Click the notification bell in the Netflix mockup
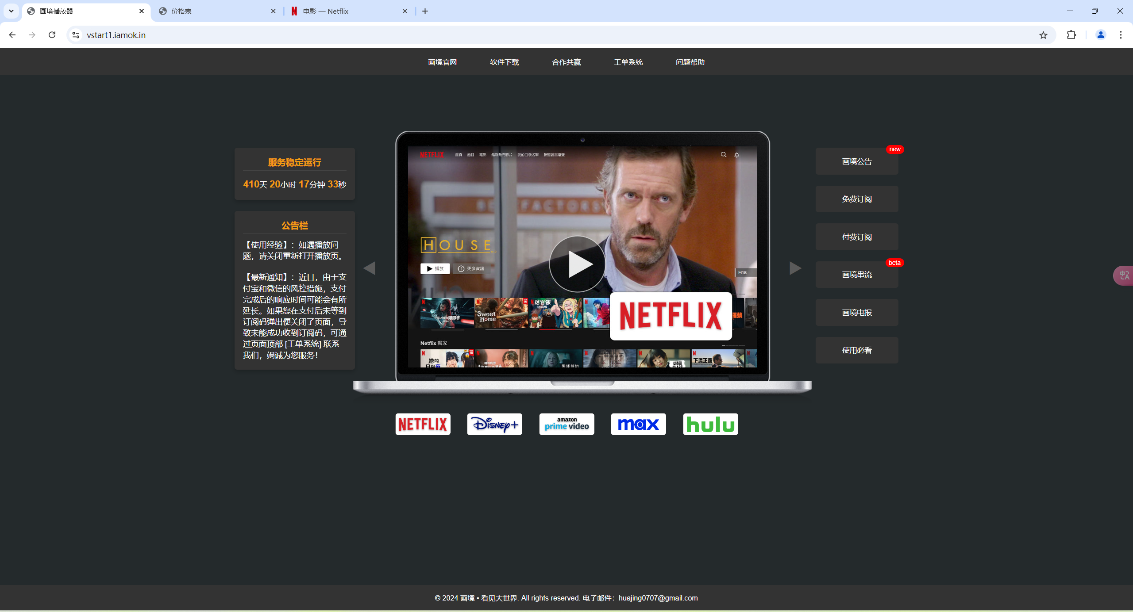The image size is (1133, 612). (x=736, y=155)
